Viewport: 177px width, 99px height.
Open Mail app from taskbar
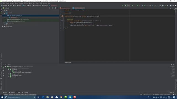point(56,97)
